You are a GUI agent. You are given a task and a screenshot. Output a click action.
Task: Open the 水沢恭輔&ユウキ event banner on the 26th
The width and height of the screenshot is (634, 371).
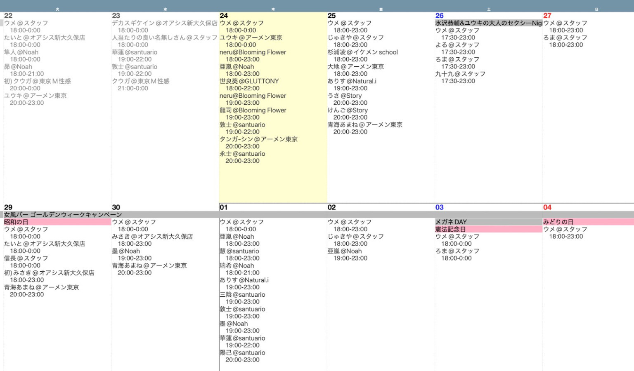point(489,23)
